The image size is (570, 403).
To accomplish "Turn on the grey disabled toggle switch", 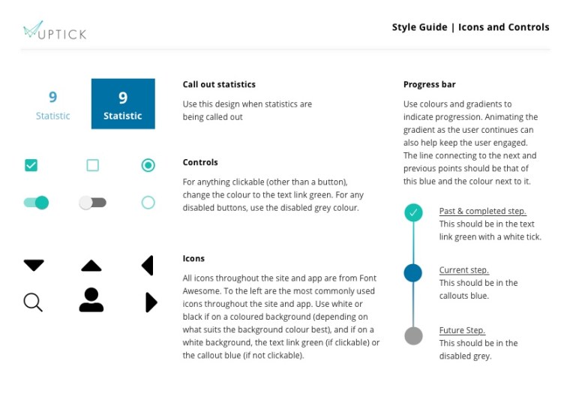I will coord(93,203).
